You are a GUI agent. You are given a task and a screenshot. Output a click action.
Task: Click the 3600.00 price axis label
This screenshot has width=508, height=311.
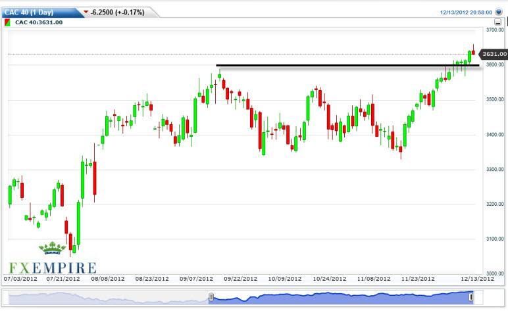[494, 64]
